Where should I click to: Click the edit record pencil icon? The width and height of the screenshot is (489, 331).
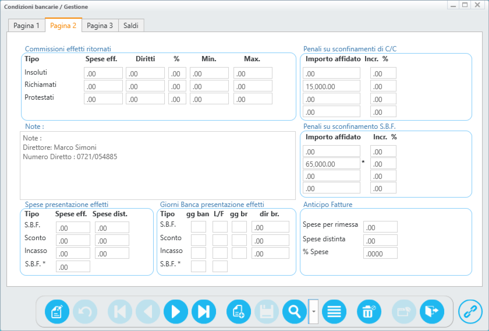[57, 311]
